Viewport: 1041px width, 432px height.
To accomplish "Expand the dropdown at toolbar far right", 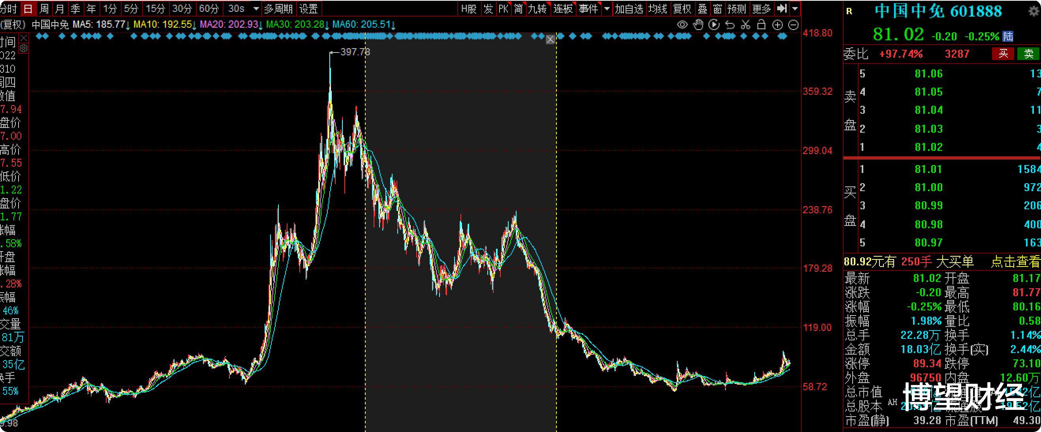I will click(x=795, y=8).
